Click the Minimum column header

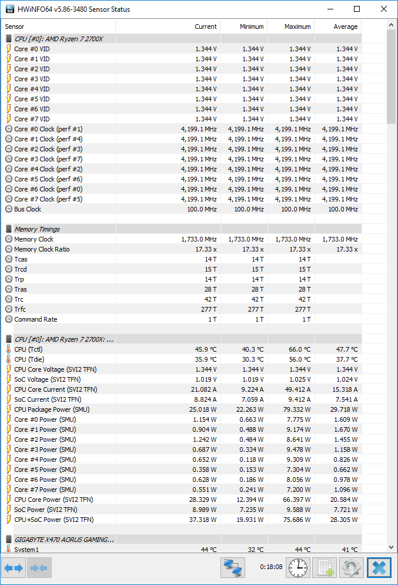point(244,27)
